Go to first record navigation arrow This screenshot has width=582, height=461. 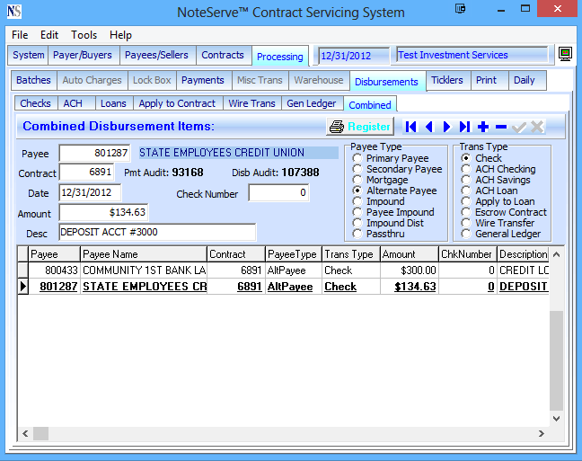pos(411,128)
